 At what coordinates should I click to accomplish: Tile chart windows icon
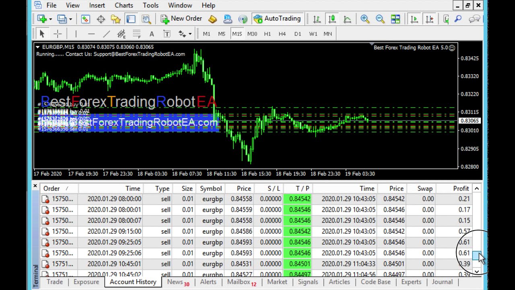(x=396, y=19)
